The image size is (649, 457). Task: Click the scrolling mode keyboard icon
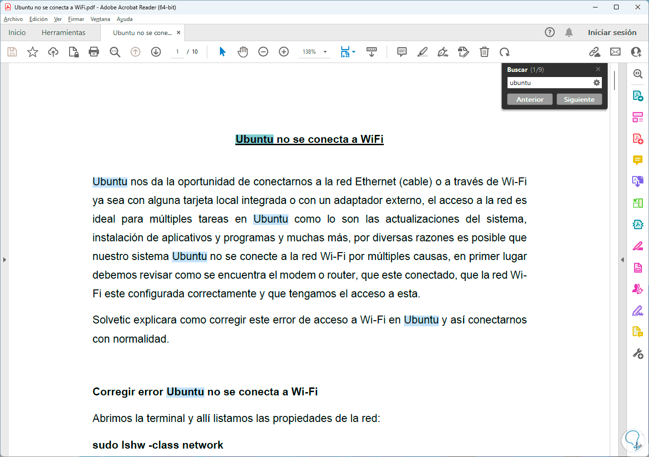[372, 52]
